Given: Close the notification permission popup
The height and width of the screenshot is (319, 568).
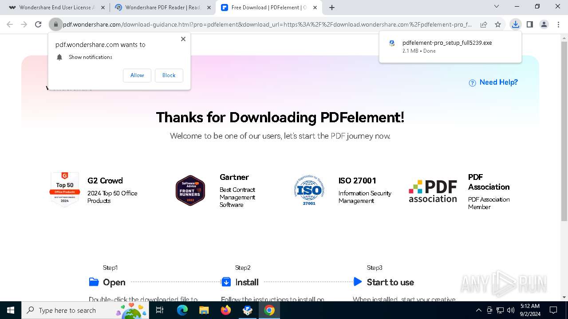Looking at the screenshot, I should (183, 39).
